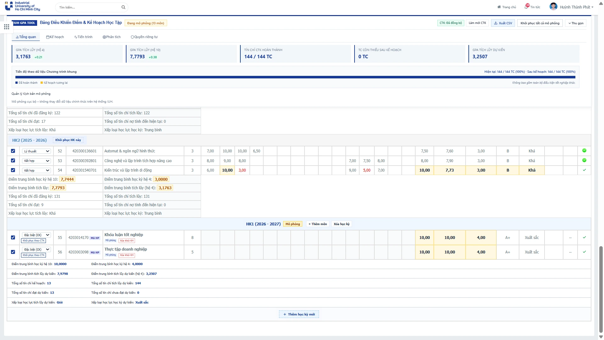Uncheck the Automat & ngôn ngữ hình thức checkbox
This screenshot has height=340, width=604.
13,151
